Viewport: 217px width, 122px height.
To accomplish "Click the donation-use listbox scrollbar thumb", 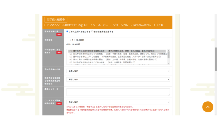I will (169, 55).
